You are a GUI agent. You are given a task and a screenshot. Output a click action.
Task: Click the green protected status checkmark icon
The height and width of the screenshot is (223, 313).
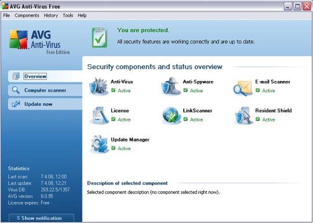coord(100,38)
